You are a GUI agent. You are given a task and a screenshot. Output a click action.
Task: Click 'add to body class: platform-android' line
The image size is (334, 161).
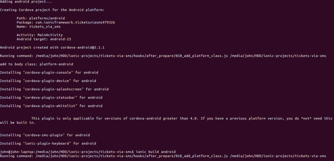(x=37, y=64)
